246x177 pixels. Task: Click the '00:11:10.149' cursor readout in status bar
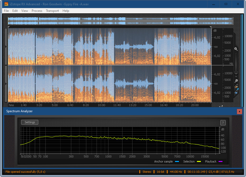click(x=196, y=172)
